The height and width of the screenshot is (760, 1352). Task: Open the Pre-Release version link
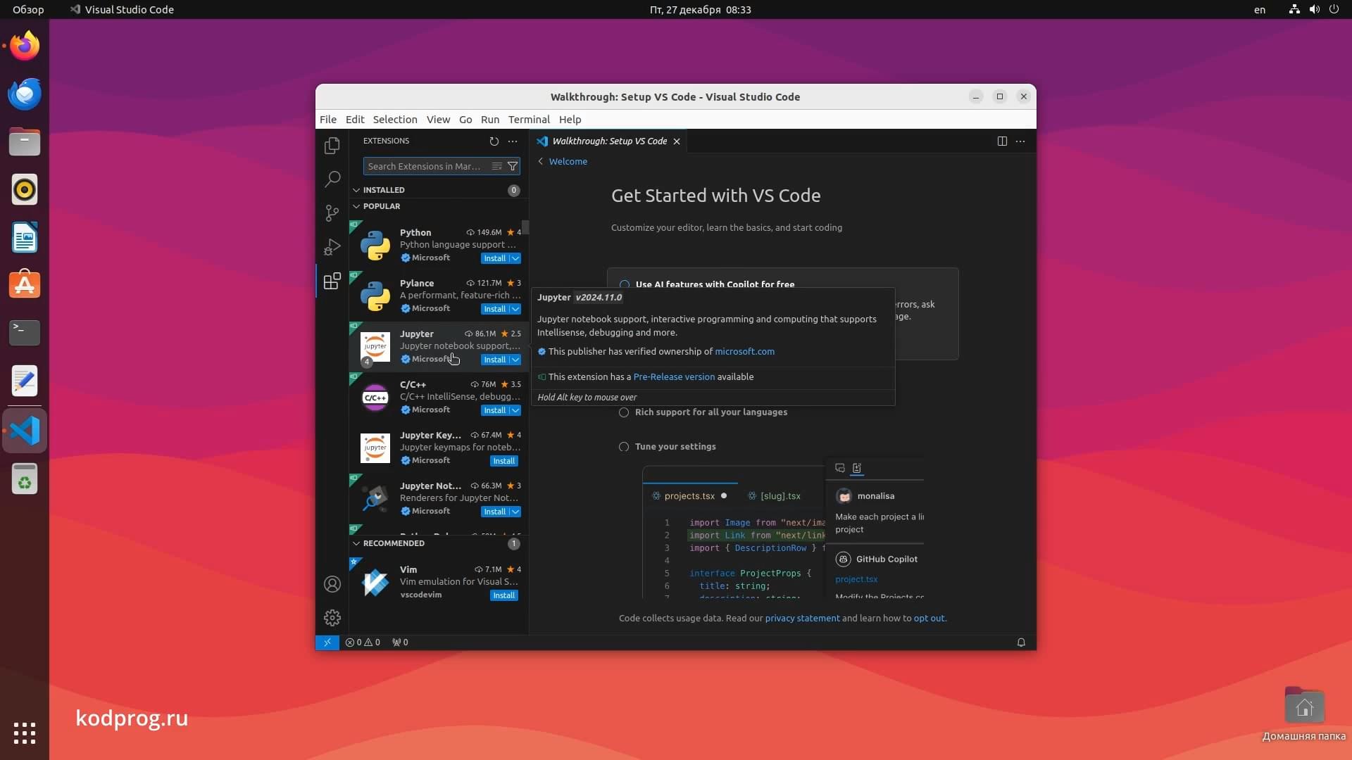(674, 377)
